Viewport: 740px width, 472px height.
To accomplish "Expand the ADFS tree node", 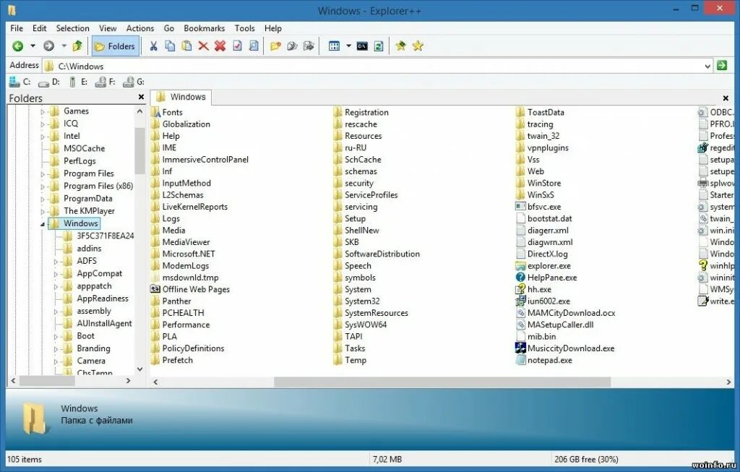I will point(56,261).
